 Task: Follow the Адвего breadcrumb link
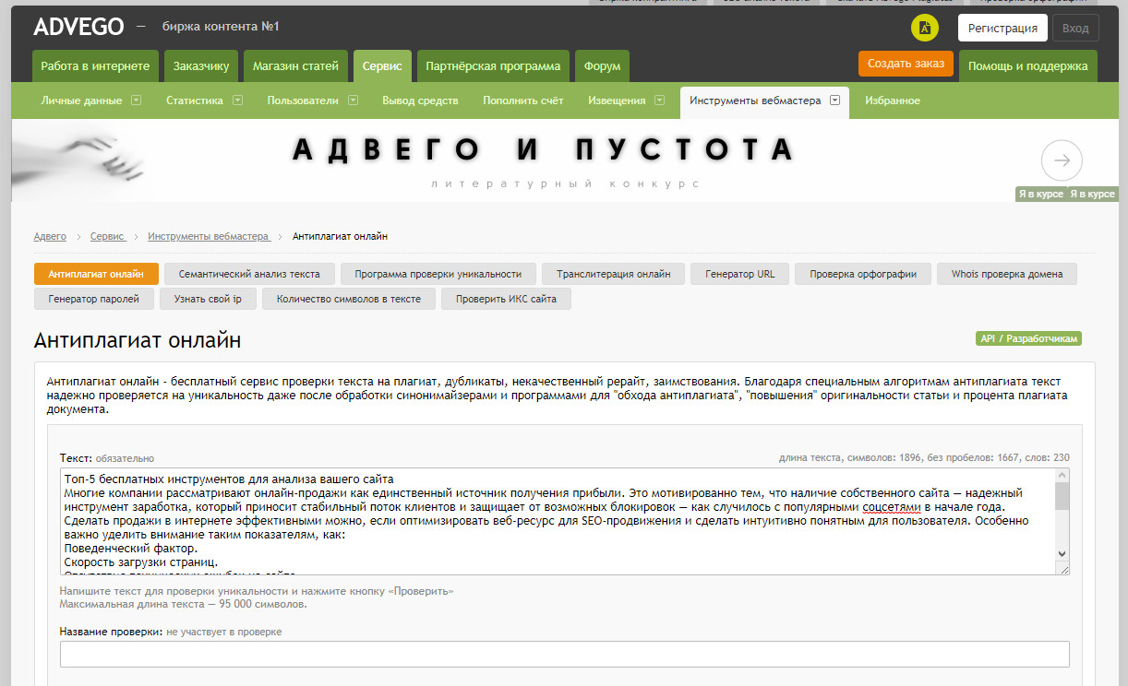[50, 237]
